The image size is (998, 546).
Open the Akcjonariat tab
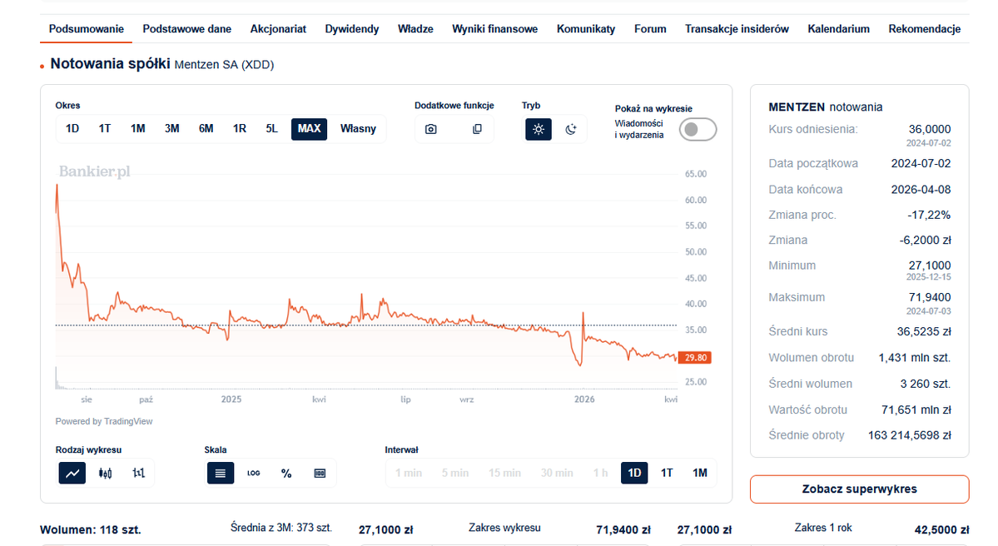coord(278,28)
